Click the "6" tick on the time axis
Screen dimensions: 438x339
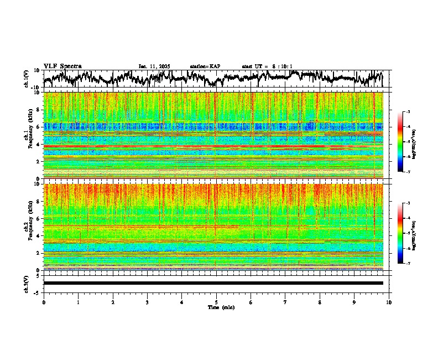[251, 302]
